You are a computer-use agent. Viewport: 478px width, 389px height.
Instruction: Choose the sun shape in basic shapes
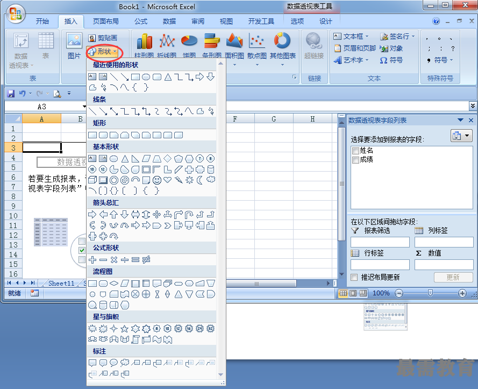tap(189, 180)
